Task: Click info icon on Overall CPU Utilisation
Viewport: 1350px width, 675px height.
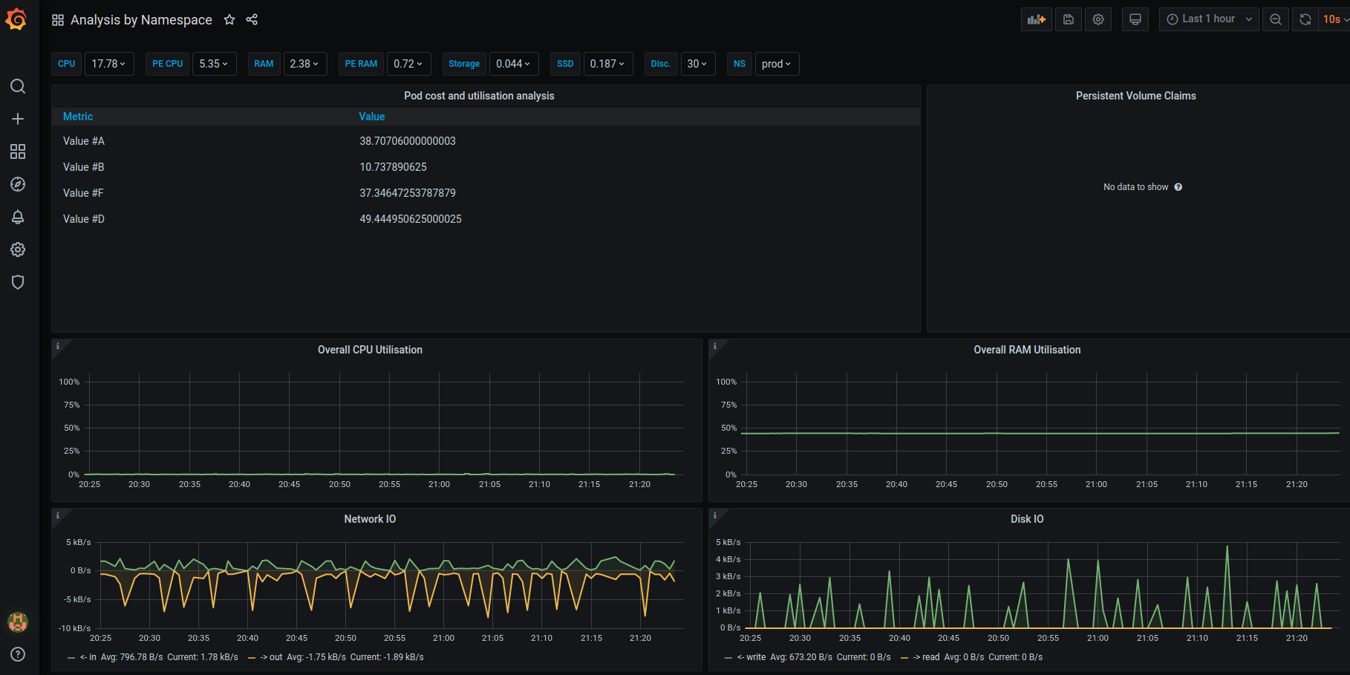Action: point(58,346)
